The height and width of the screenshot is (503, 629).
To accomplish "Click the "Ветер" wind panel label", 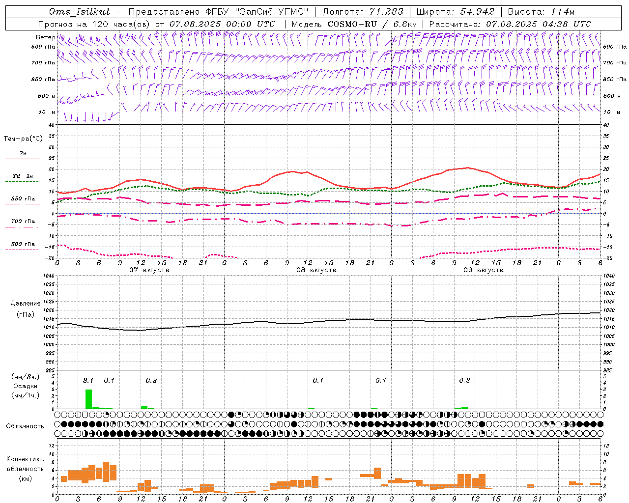I will 45,37.
